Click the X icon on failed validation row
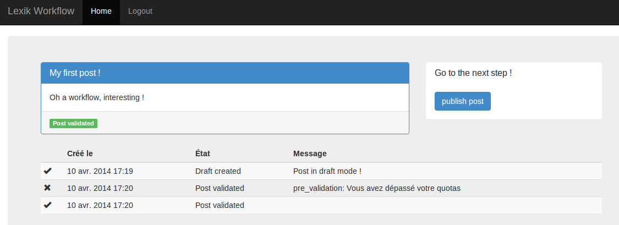 pos(47,188)
